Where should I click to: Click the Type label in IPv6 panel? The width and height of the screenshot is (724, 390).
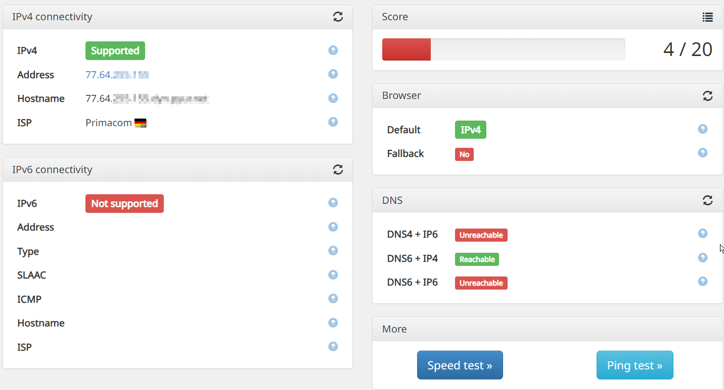(28, 252)
